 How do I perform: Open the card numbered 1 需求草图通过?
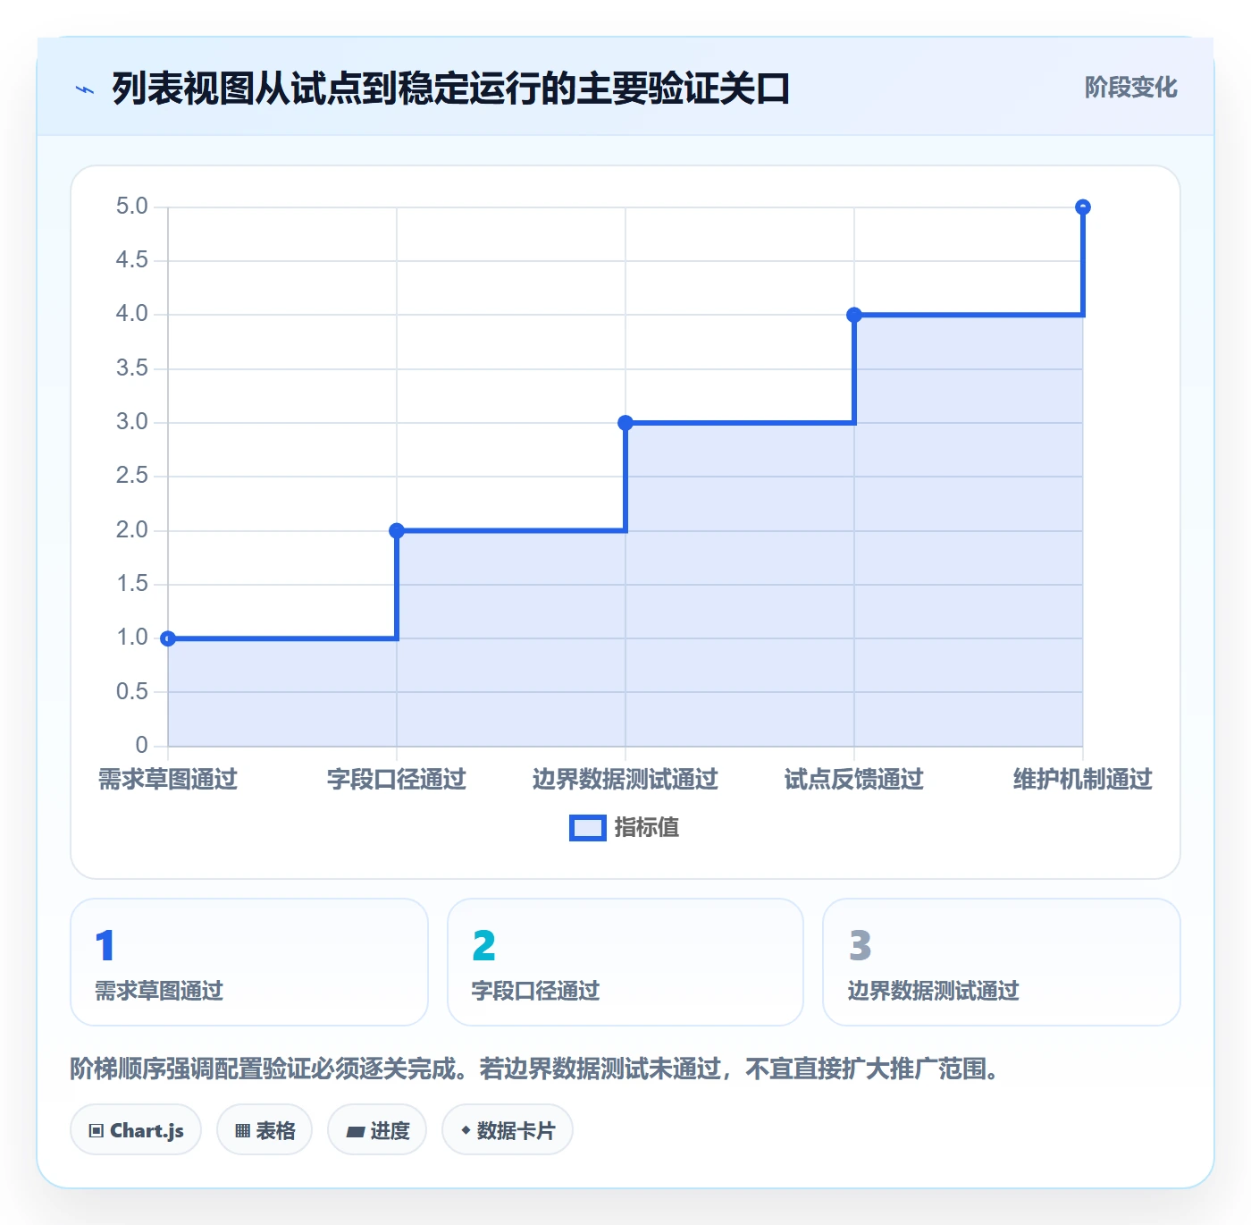(x=249, y=962)
